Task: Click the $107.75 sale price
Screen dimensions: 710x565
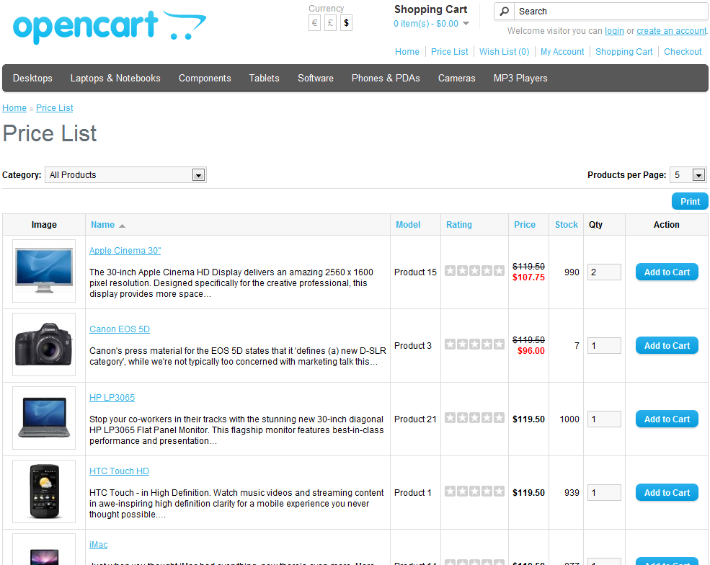Action: [x=528, y=277]
